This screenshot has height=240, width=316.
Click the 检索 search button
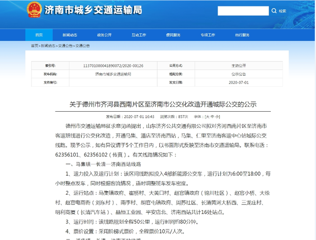(x=282, y=11)
